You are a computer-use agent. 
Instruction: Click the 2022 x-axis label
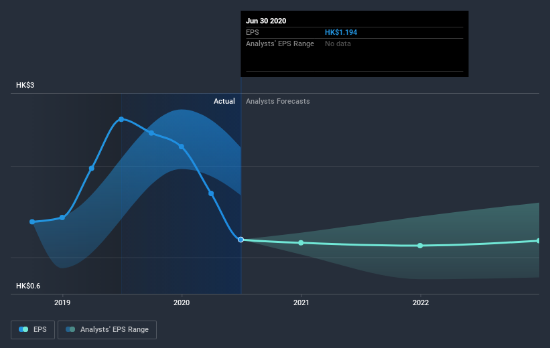click(x=420, y=302)
